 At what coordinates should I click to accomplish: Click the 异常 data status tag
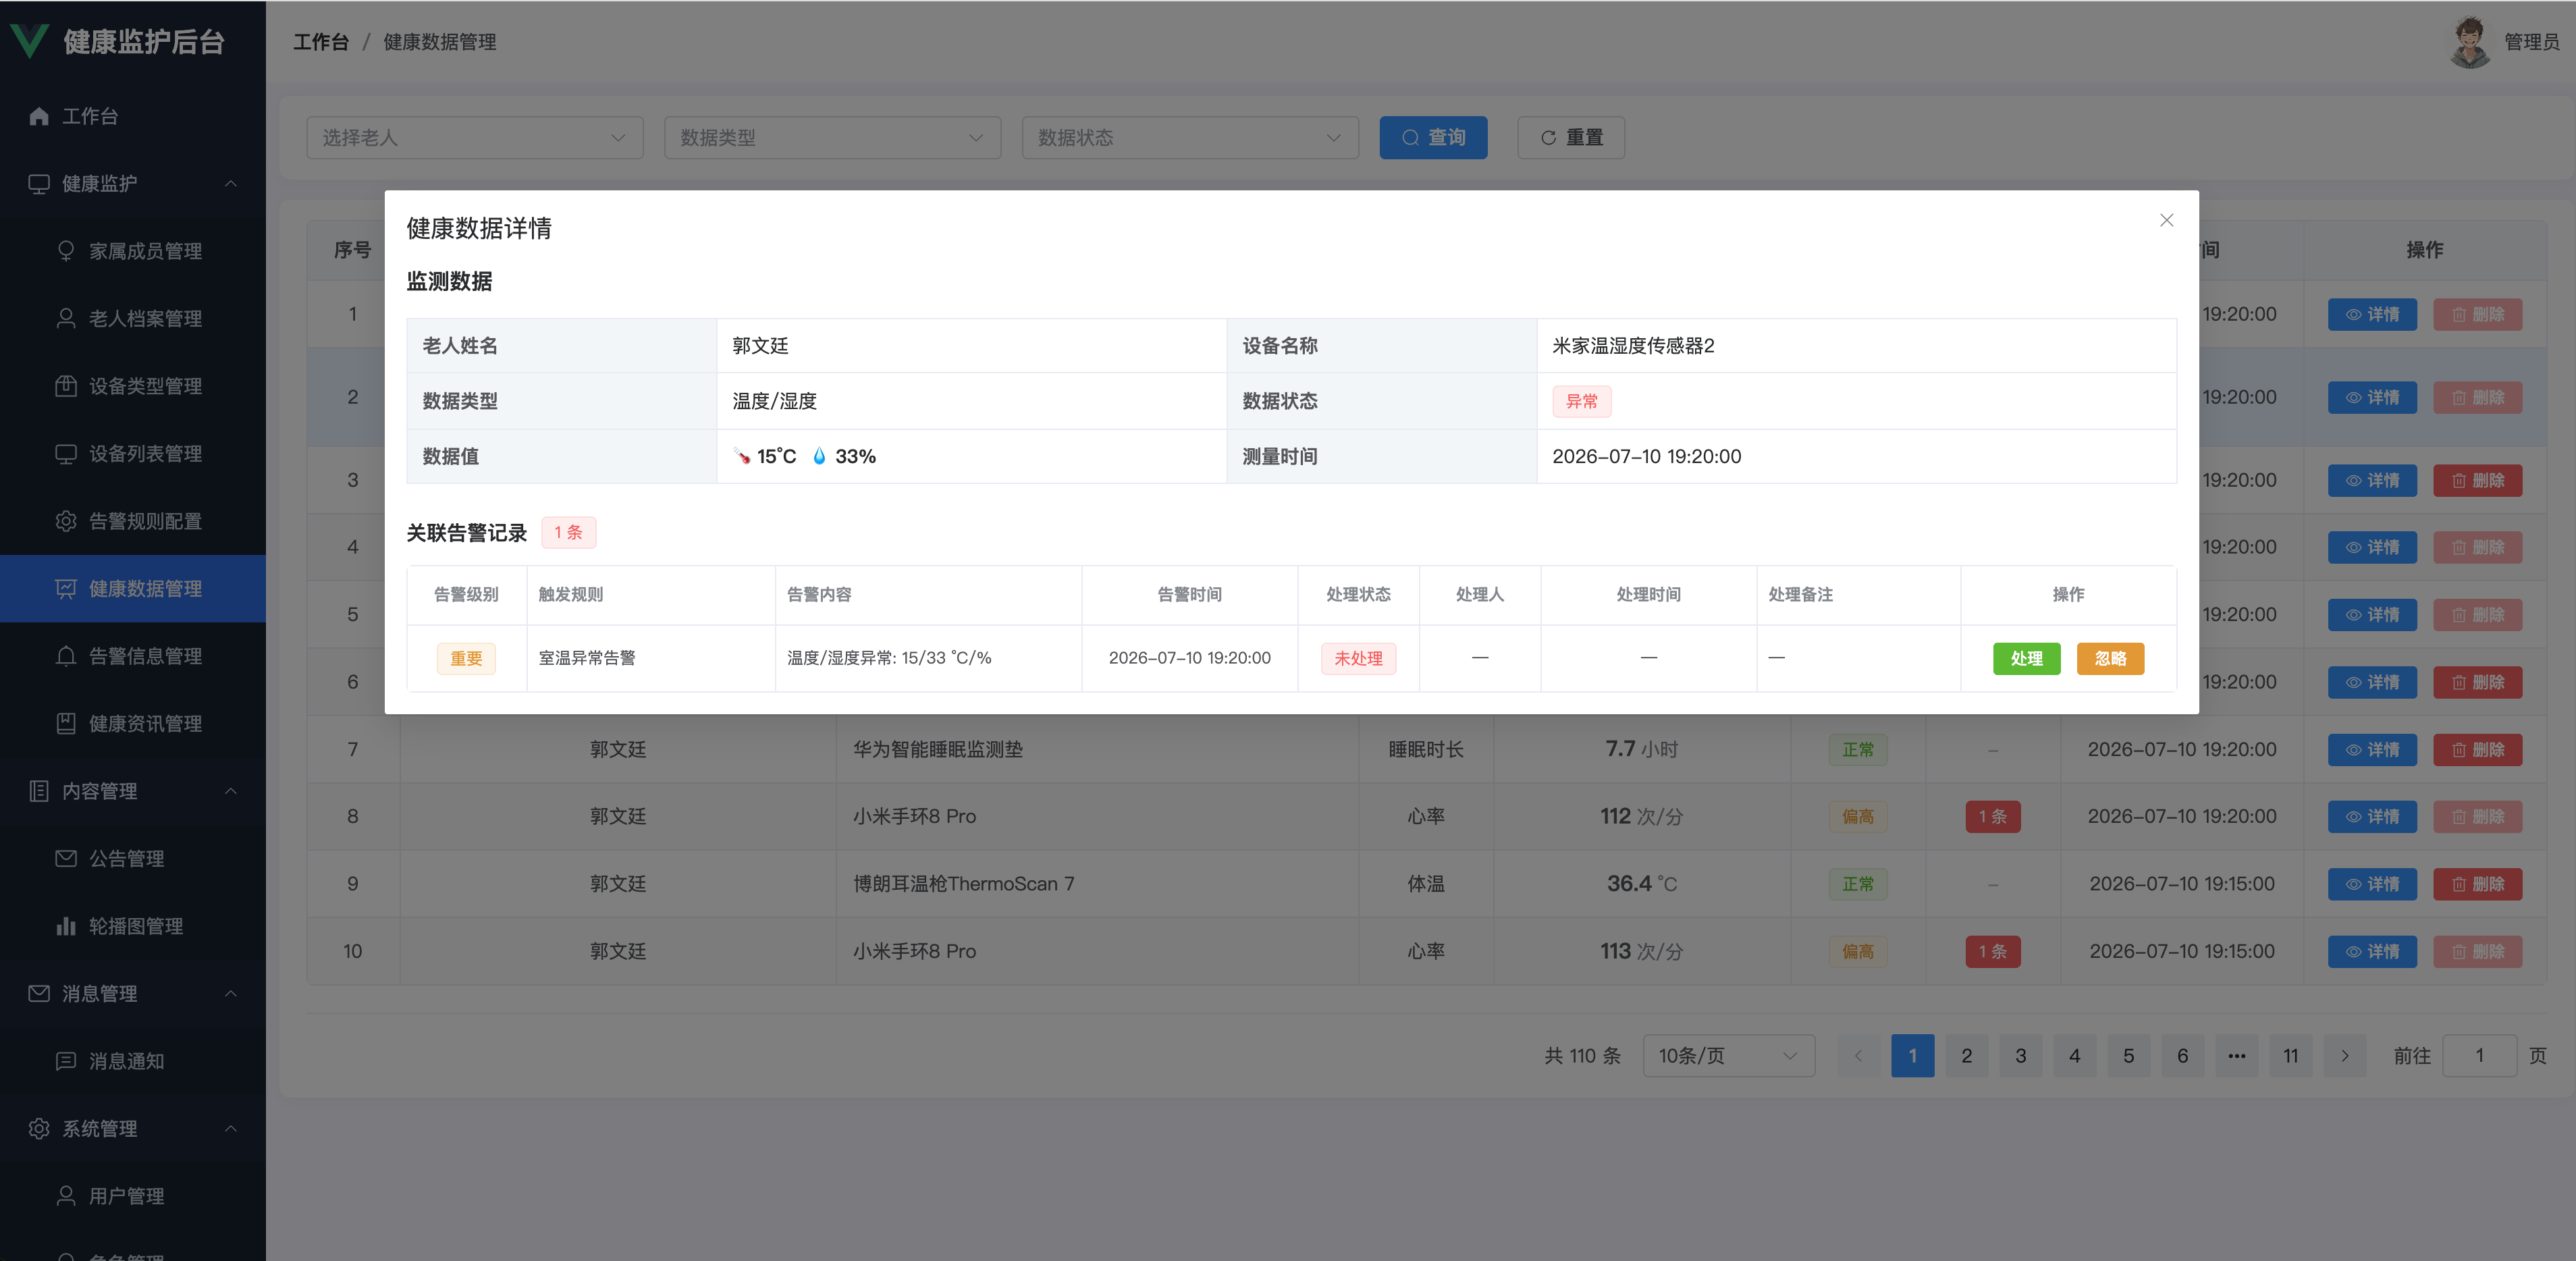click(x=1581, y=401)
